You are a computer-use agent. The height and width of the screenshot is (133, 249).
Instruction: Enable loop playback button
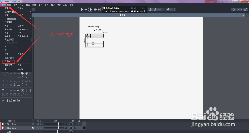click(x=150, y=10)
